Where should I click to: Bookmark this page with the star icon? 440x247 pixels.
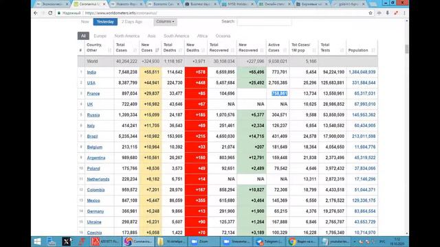click(371, 13)
